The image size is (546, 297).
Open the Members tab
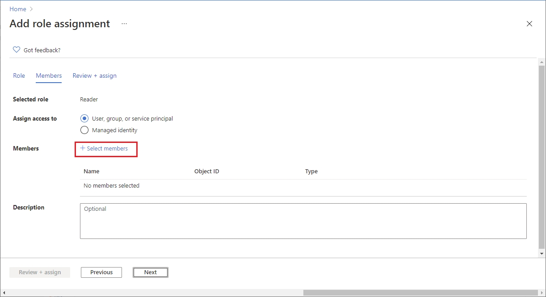[x=49, y=76]
